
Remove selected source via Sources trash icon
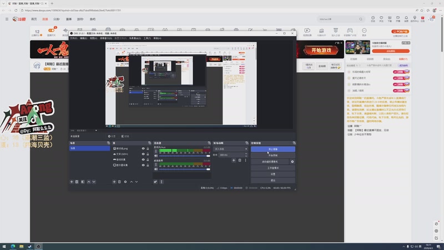pyautogui.click(x=119, y=182)
